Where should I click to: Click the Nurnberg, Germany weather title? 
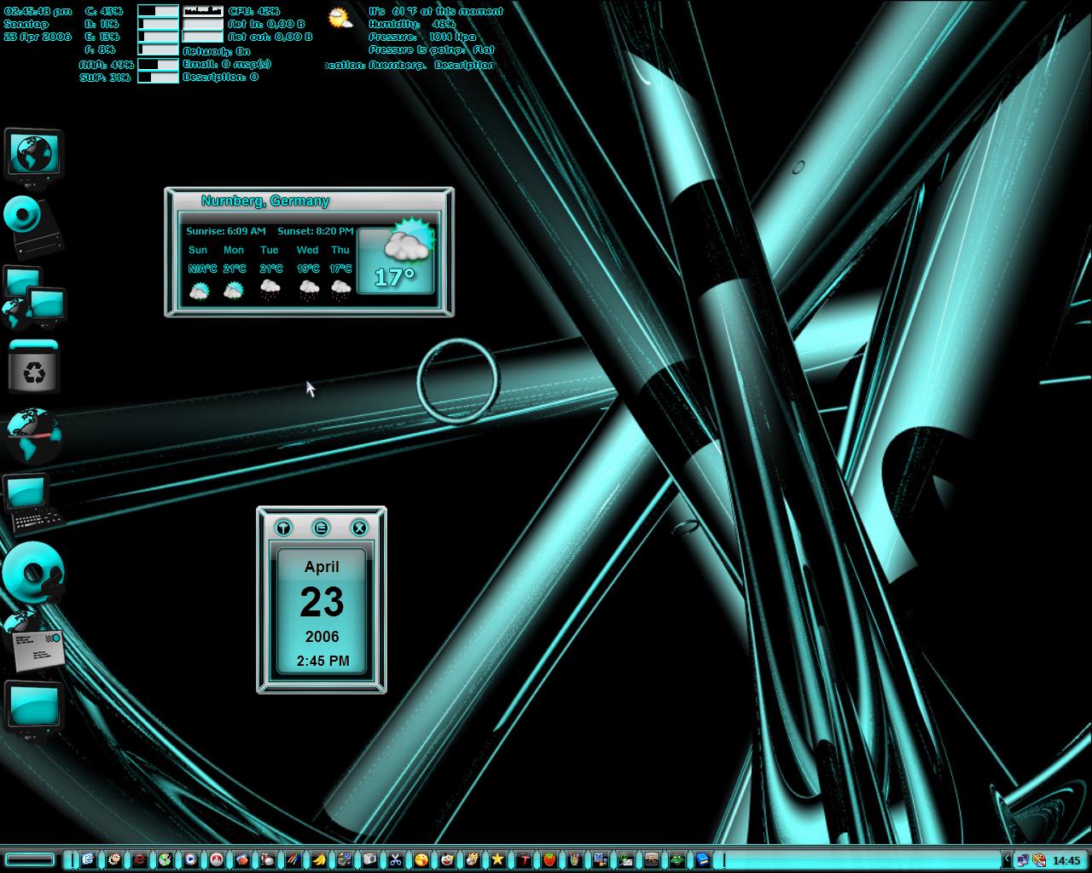point(265,201)
